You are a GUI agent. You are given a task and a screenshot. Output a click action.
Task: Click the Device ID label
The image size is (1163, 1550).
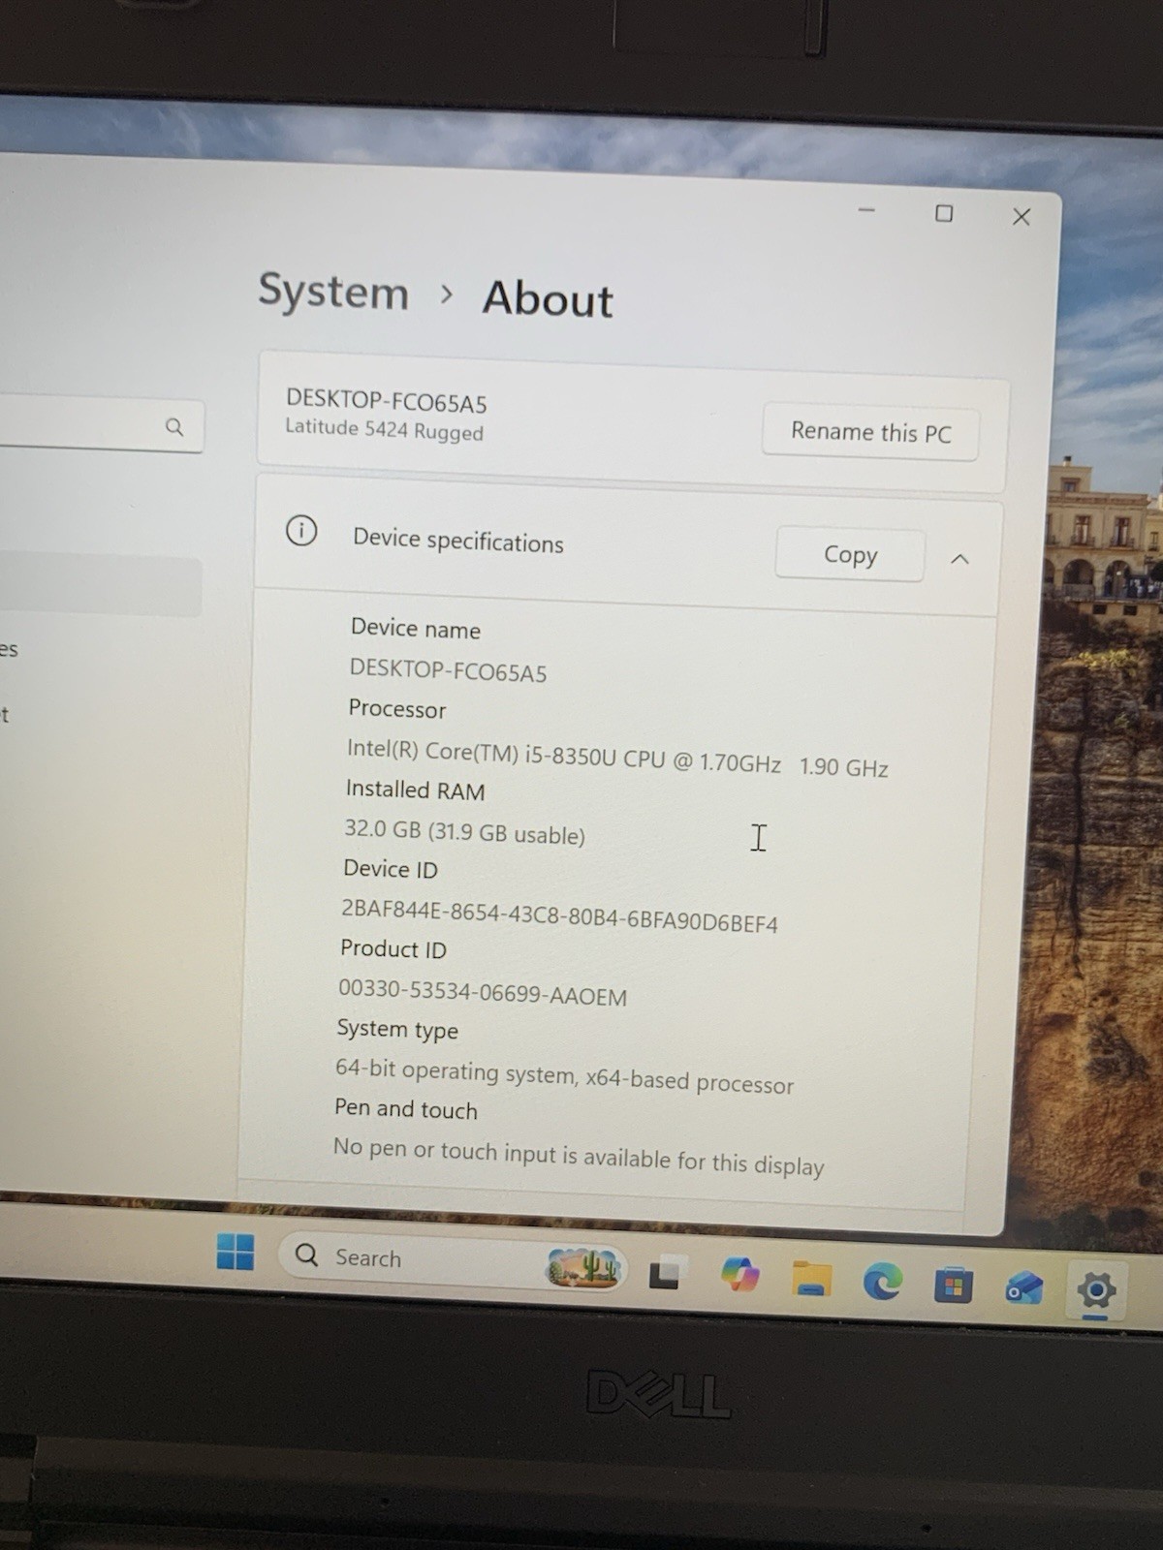pyautogui.click(x=391, y=869)
